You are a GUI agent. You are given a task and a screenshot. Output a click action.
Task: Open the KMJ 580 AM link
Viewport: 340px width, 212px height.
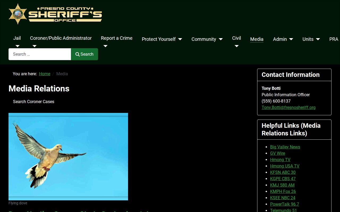(x=282, y=185)
